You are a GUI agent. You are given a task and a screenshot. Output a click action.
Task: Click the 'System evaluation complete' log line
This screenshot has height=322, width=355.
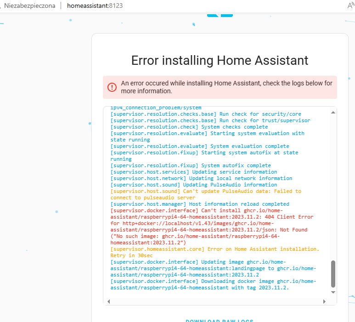pyautogui.click(x=200, y=146)
